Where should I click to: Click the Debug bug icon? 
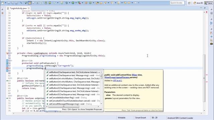coord(67,3)
